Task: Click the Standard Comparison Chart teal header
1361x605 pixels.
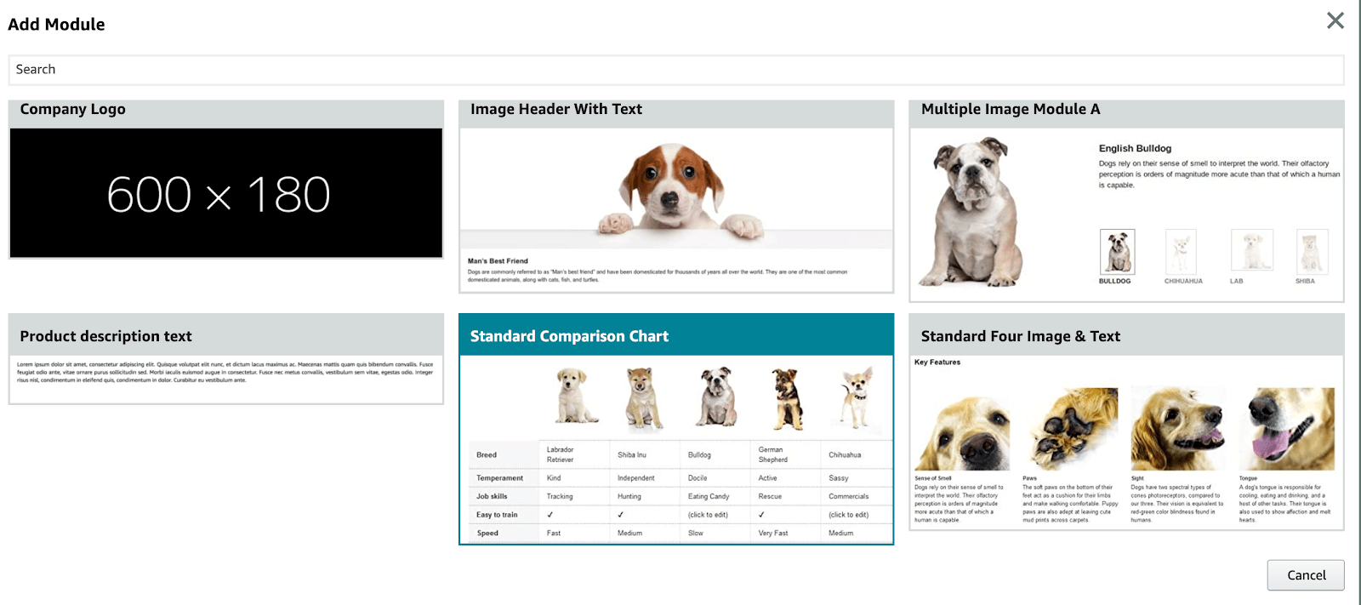Action: (570, 336)
